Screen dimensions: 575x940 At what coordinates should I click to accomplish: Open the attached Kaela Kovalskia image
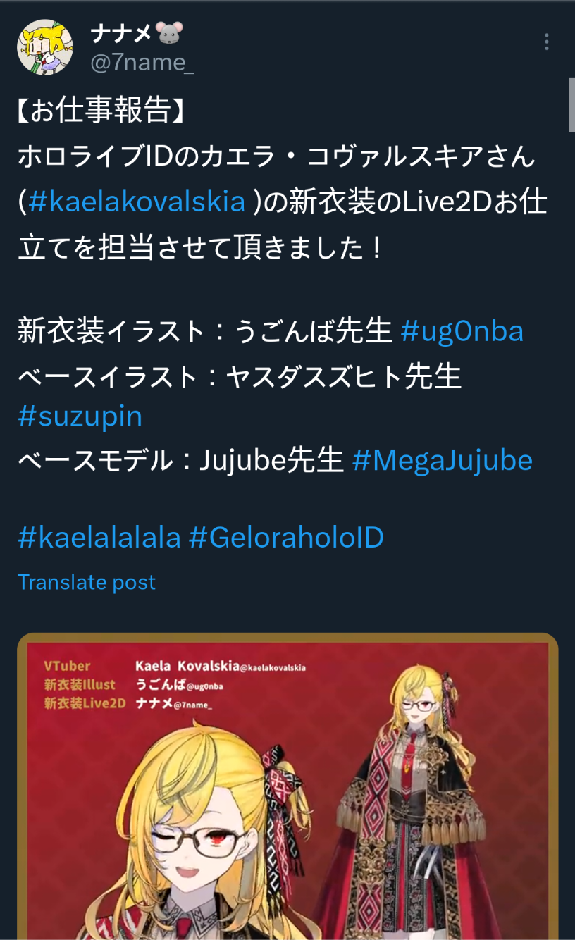287,786
